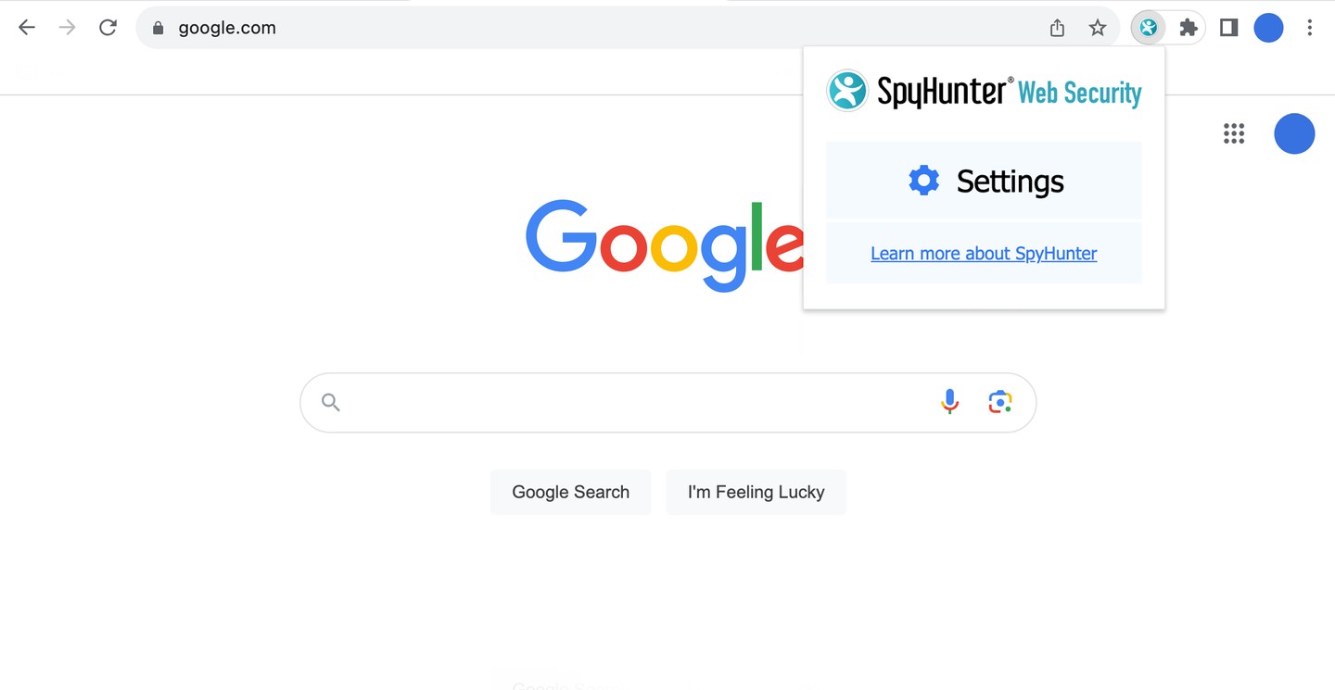Start voice search with the microphone
The image size is (1335, 690).
pos(949,402)
